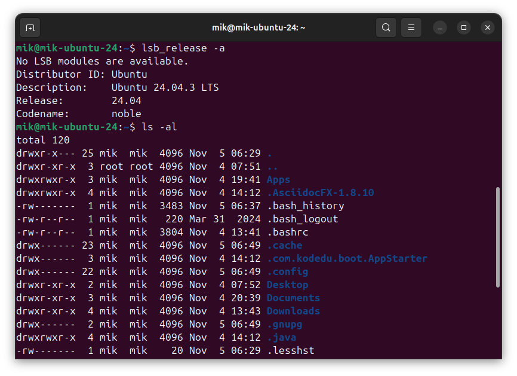The width and height of the screenshot is (517, 376).
Task: Click the .AsciidocFX-1.8.10 directory entry
Action: pyautogui.click(x=320, y=192)
